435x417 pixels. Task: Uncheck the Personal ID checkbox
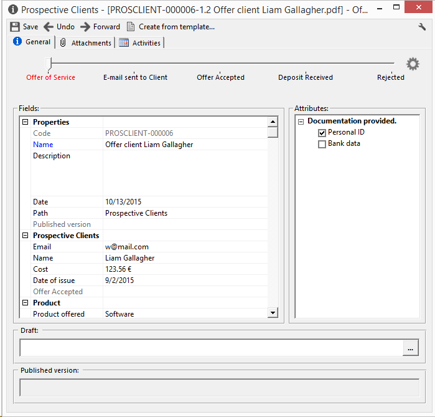322,133
